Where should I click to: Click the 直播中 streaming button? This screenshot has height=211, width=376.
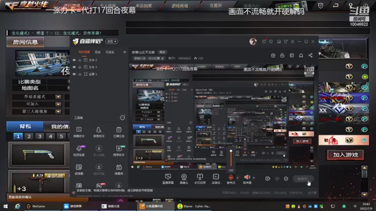pyautogui.click(x=302, y=179)
